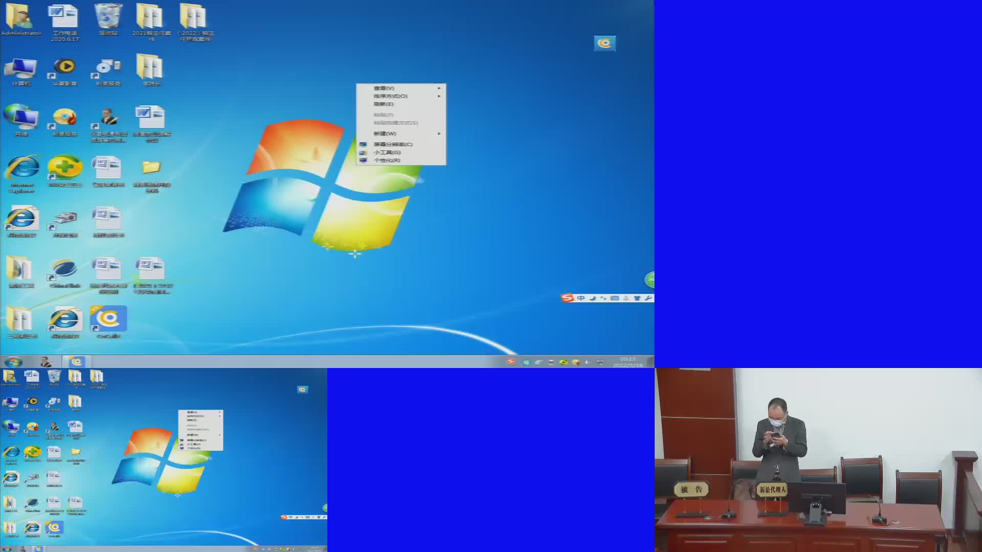
Task: Open the man-in-suit shortcut icon, large view
Action: (108, 124)
